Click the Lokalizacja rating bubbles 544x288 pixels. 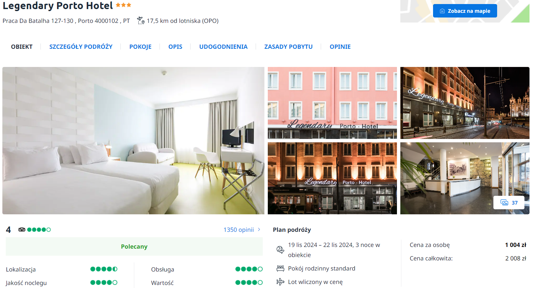tap(104, 269)
